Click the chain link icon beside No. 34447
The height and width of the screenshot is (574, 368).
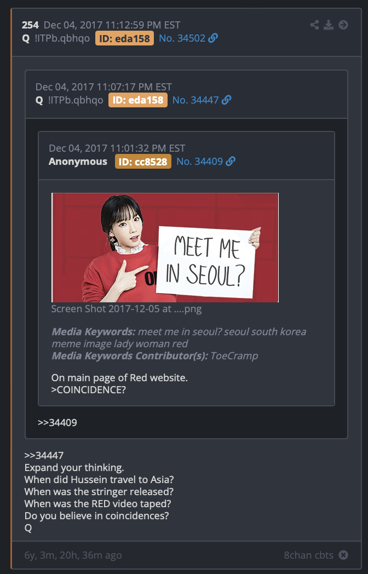click(226, 100)
